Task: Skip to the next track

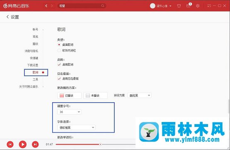Action: (x=35, y=144)
